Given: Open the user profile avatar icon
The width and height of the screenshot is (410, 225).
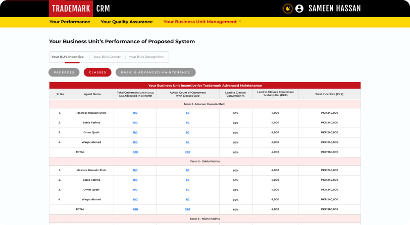Looking at the screenshot, I should [299, 9].
